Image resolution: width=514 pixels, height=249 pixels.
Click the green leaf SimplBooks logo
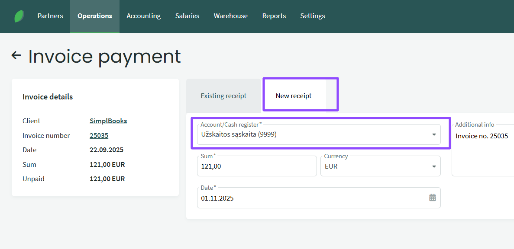point(19,16)
